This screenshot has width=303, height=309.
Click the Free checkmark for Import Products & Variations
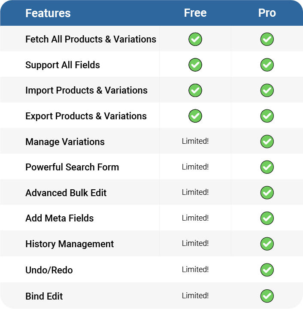tap(195, 90)
